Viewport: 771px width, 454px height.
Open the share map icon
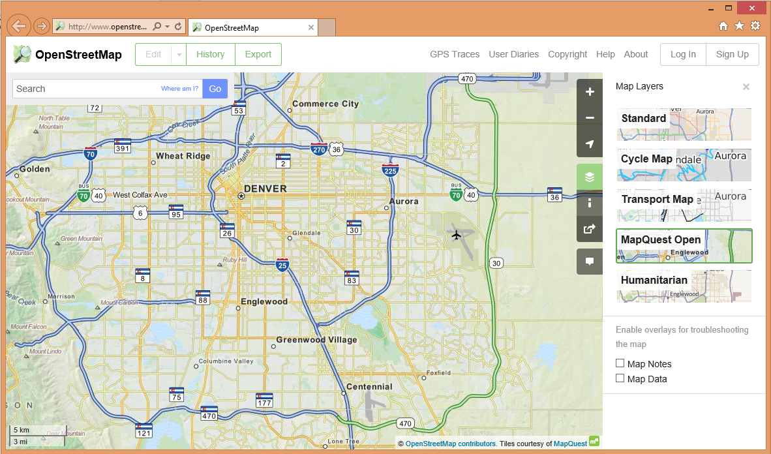(590, 229)
